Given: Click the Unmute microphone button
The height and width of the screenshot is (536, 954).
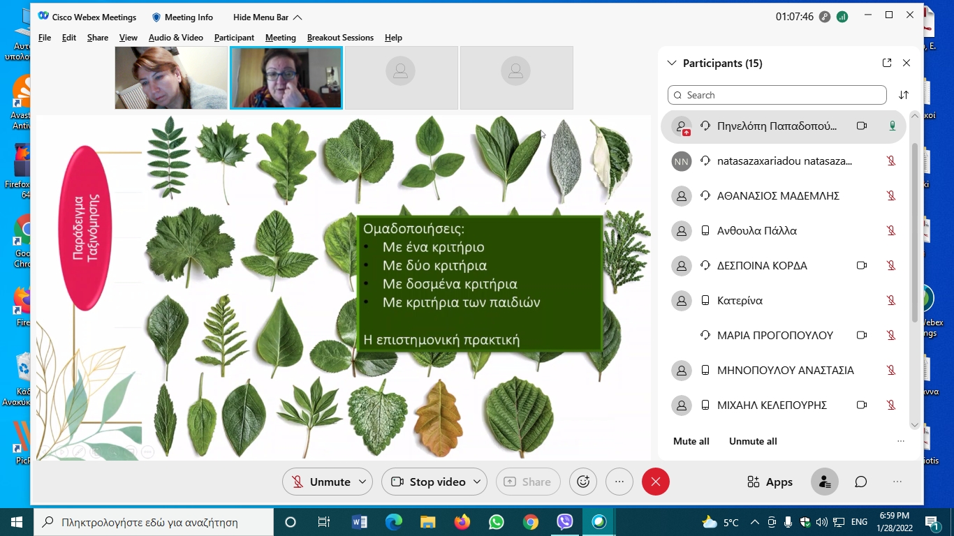Looking at the screenshot, I should pyautogui.click(x=322, y=482).
